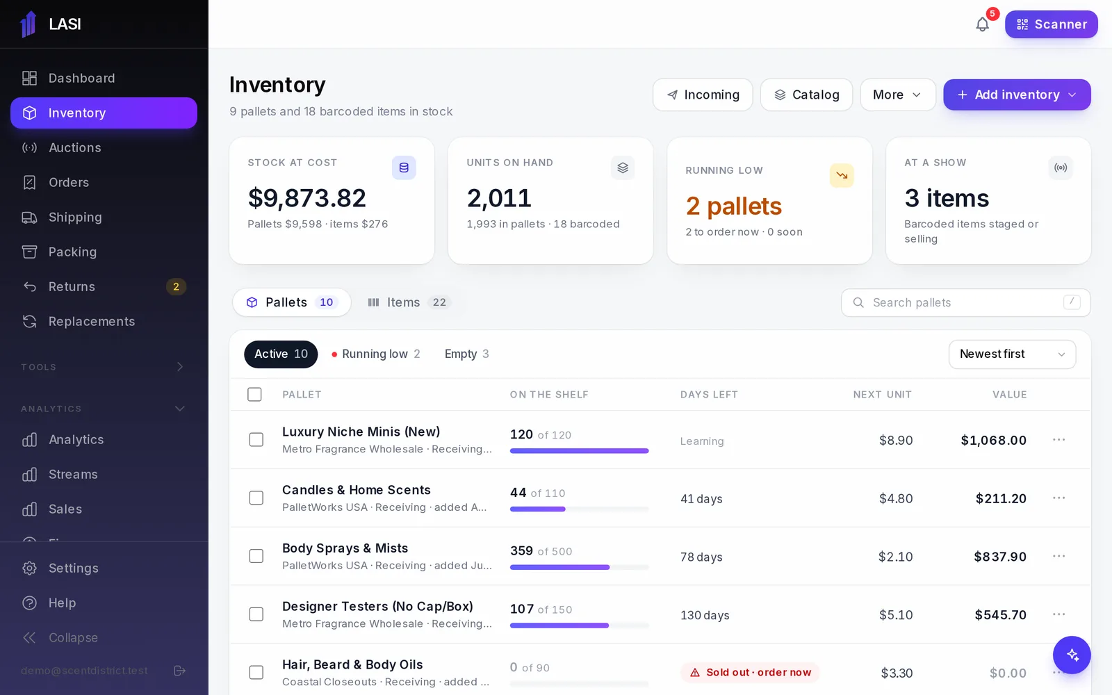Collapse the Analytics sidebar section

104,409
